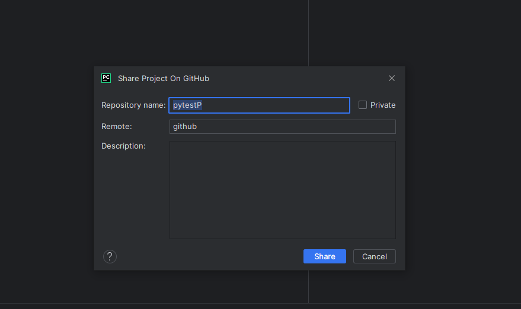The width and height of the screenshot is (521, 309).
Task: Click the Repository name label
Action: point(133,105)
